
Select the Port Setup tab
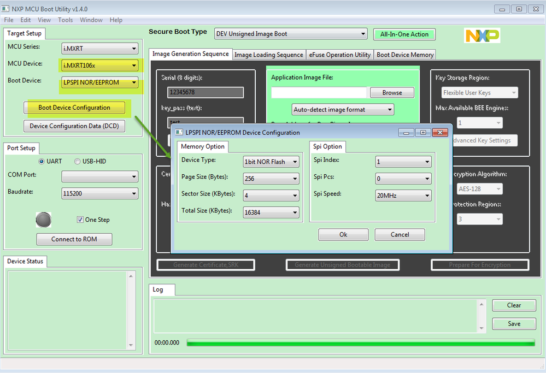coord(21,148)
